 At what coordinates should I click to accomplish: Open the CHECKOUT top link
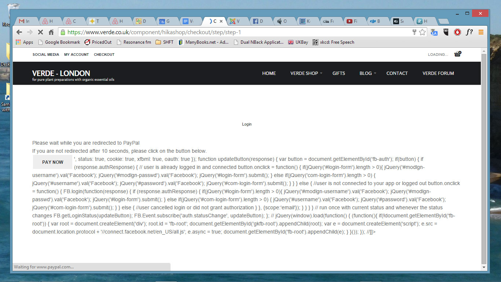click(x=104, y=54)
